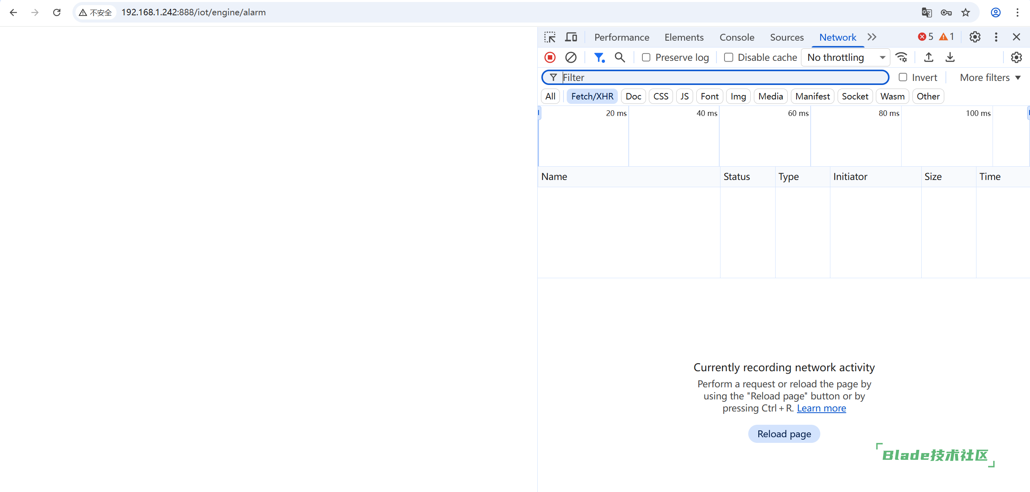Image resolution: width=1030 pixels, height=492 pixels.
Task: Check the Invert filter checkbox
Action: (x=903, y=77)
